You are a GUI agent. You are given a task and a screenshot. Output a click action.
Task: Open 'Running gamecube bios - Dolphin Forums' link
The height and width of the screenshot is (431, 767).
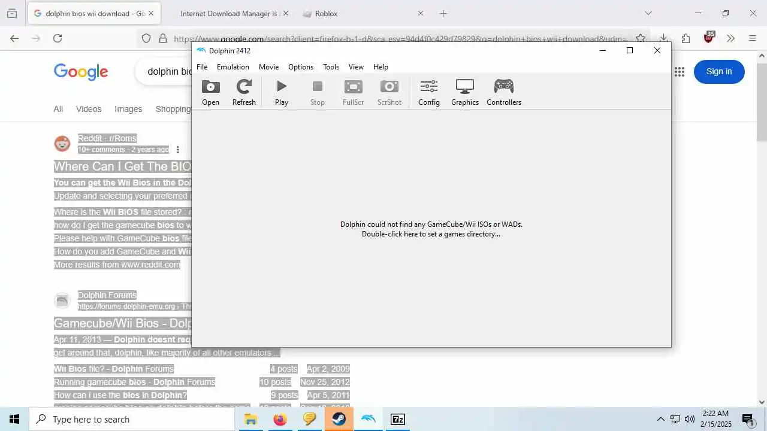pos(134,382)
